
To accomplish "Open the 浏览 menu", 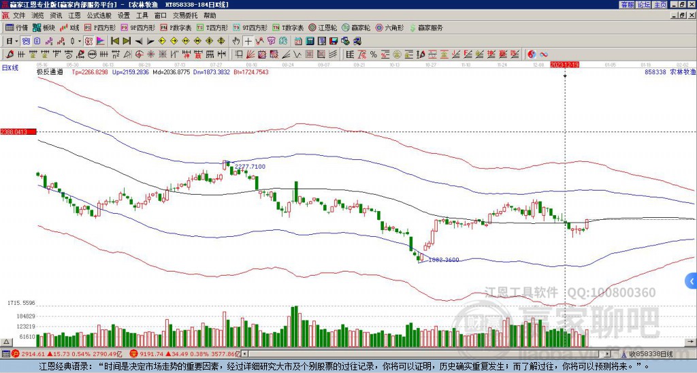I will [38, 16].
